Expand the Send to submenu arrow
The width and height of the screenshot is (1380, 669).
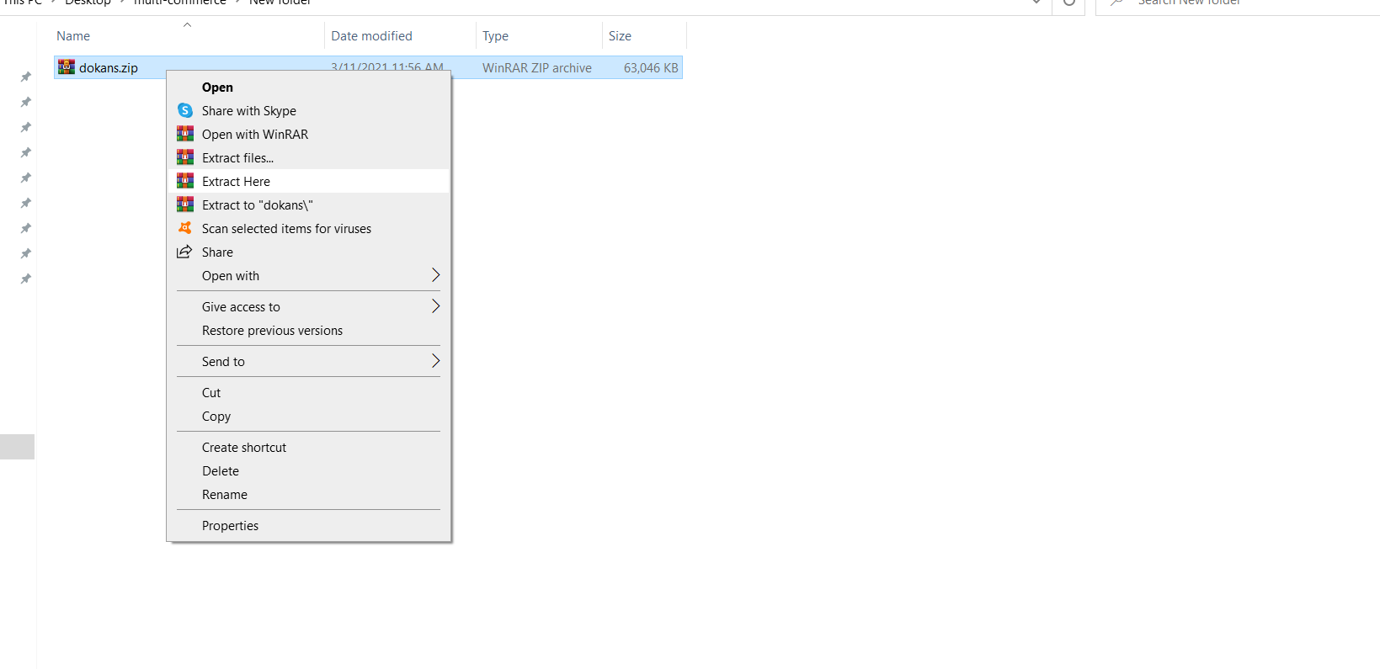[435, 361]
